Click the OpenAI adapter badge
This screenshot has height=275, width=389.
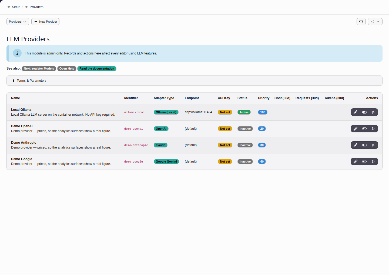click(161, 129)
